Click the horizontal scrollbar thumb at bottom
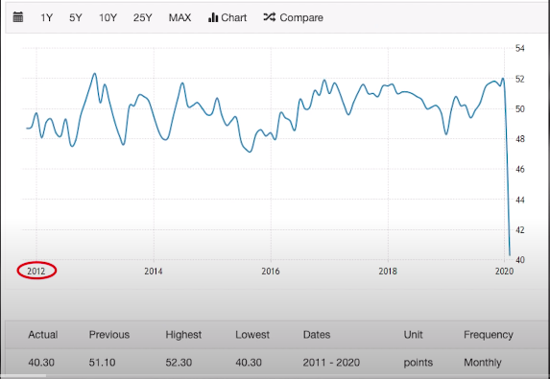This screenshot has height=379, width=550. point(23,376)
